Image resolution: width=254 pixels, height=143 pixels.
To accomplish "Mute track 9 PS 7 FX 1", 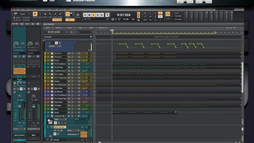I will point(69,53).
